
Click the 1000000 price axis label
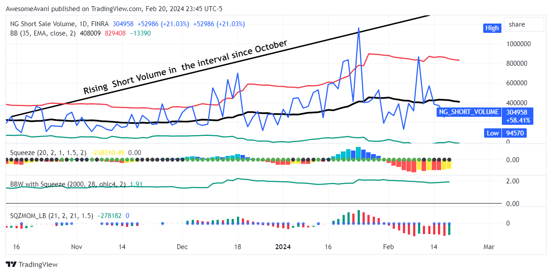pos(518,44)
